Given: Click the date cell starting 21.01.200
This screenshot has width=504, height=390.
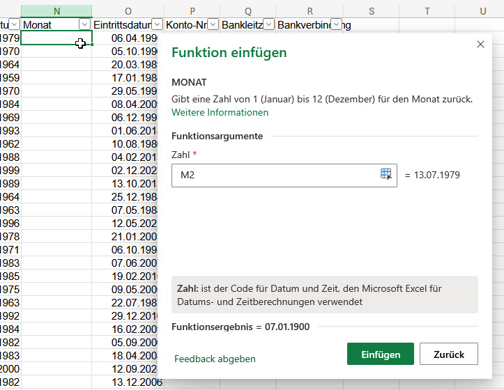Looking at the screenshot, I should pos(125,237).
